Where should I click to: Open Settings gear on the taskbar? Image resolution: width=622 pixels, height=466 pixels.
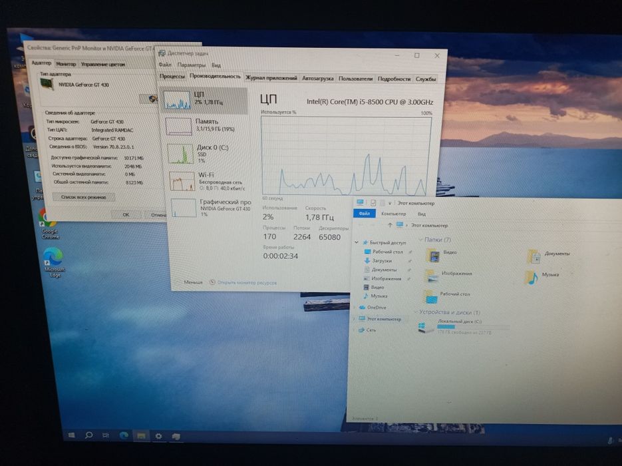coord(159,436)
